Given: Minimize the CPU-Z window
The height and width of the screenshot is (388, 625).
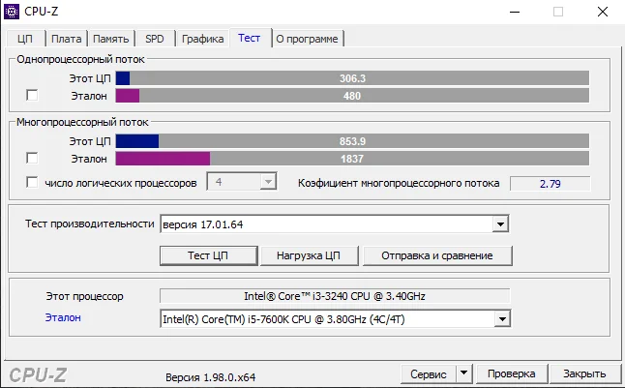Looking at the screenshot, I should [x=515, y=12].
